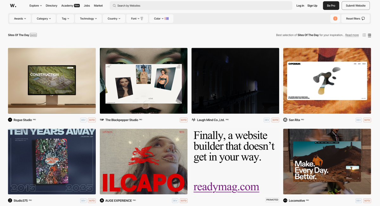Click the color bars swatch icon
380x206 pixels.
click(166, 19)
